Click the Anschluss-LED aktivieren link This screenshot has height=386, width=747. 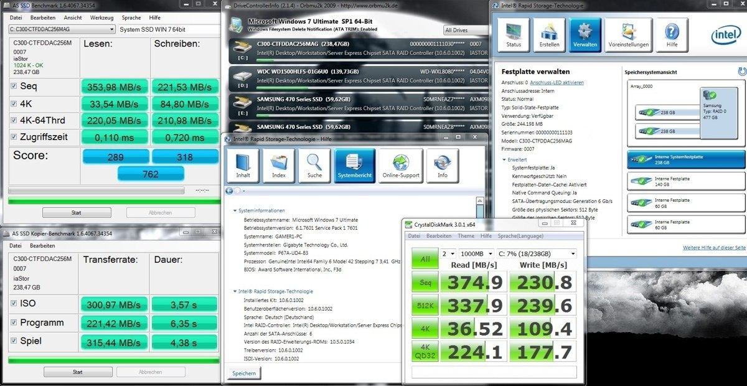[x=557, y=82]
